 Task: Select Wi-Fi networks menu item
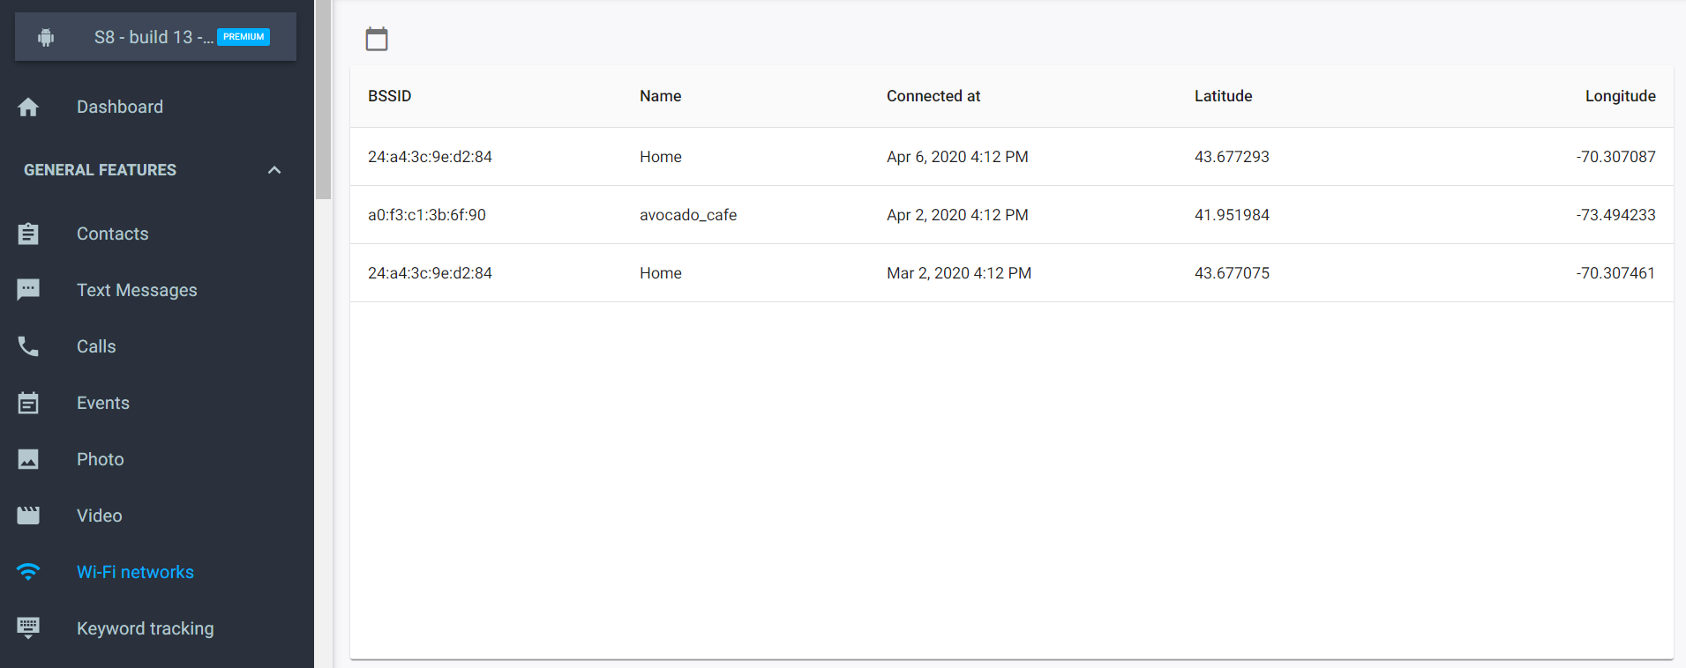click(135, 572)
